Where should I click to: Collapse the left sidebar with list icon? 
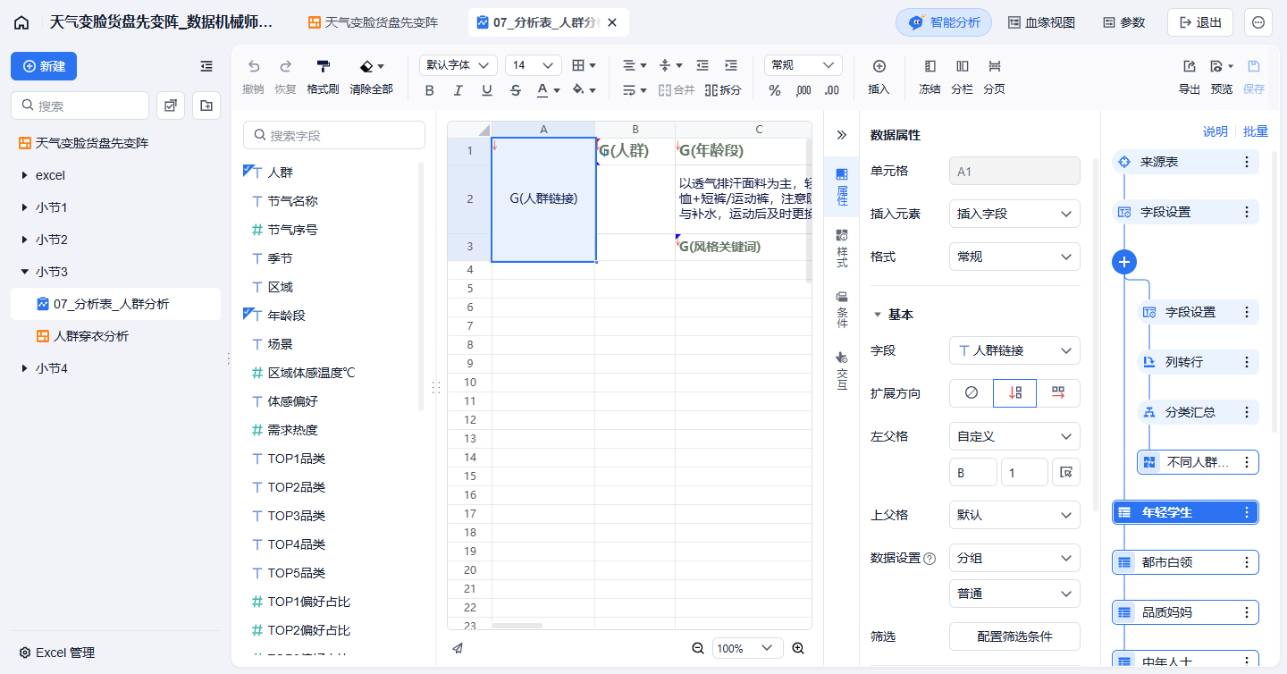click(x=206, y=66)
